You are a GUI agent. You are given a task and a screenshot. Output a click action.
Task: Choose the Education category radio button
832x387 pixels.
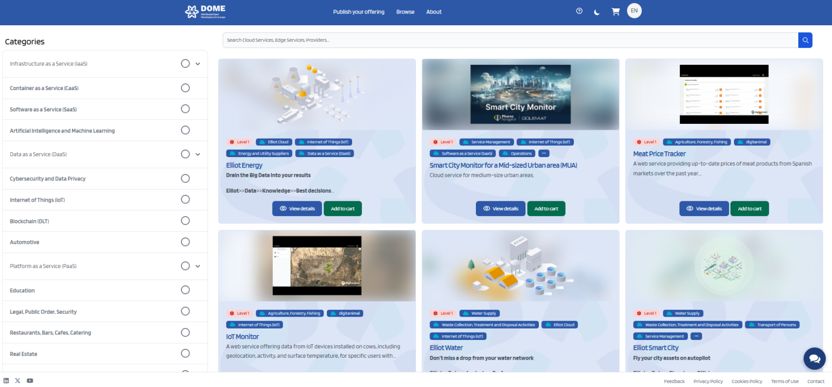pyautogui.click(x=185, y=290)
